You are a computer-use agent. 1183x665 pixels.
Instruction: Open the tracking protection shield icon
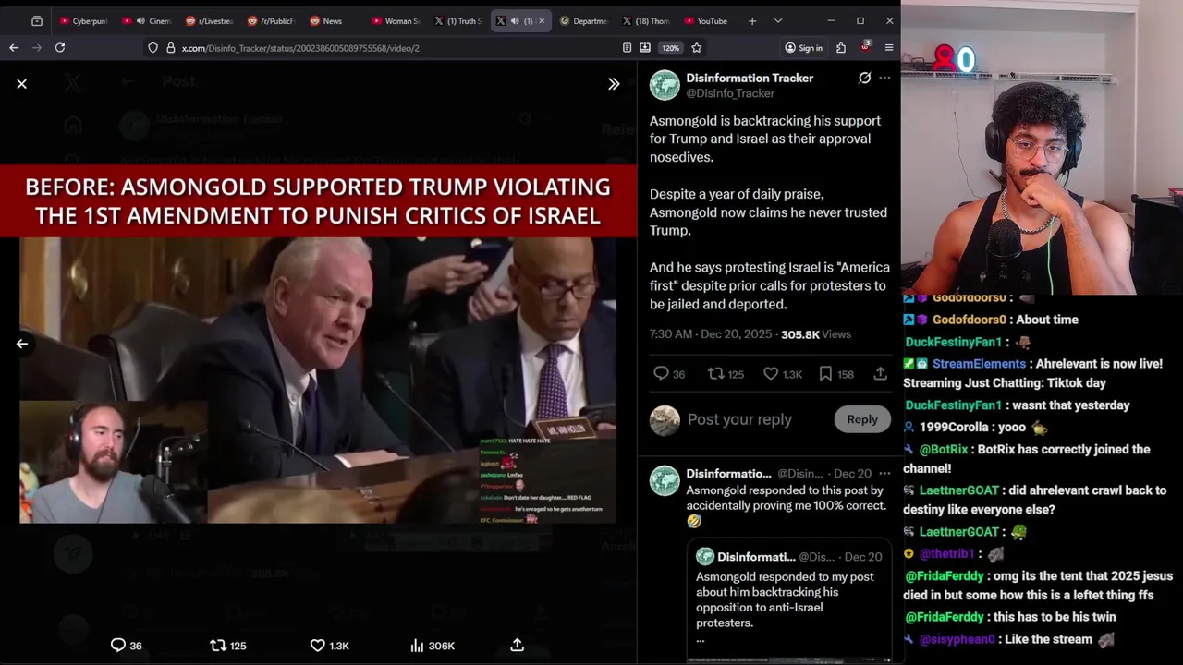[152, 47]
